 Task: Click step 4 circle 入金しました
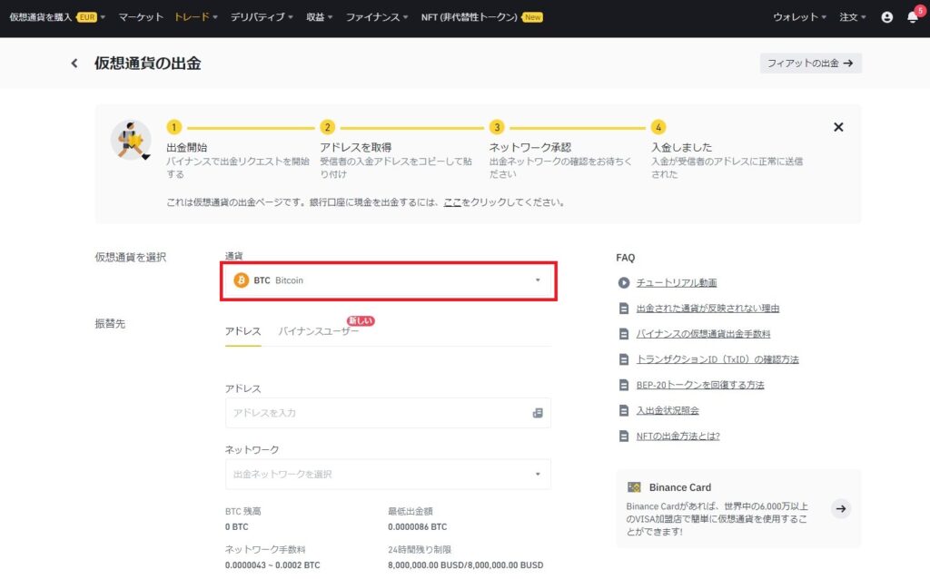[658, 127]
